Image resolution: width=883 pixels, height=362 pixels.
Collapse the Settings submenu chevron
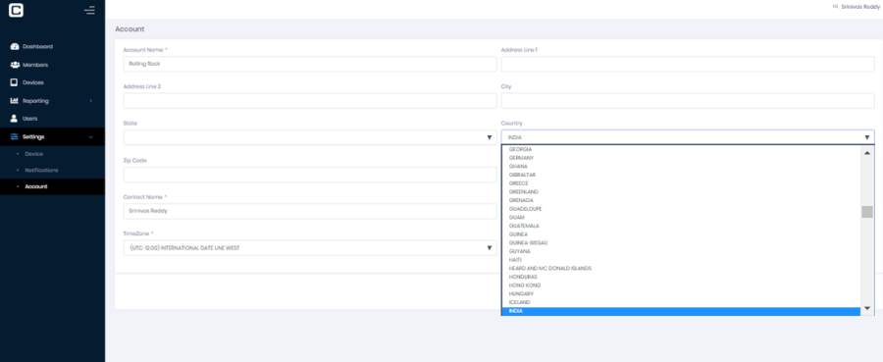click(x=91, y=136)
